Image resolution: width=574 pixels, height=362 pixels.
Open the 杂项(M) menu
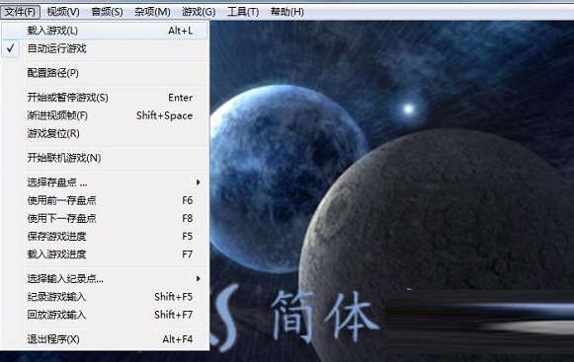pyautogui.click(x=152, y=12)
